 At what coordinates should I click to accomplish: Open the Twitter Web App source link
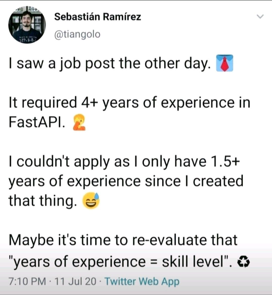[142, 281]
